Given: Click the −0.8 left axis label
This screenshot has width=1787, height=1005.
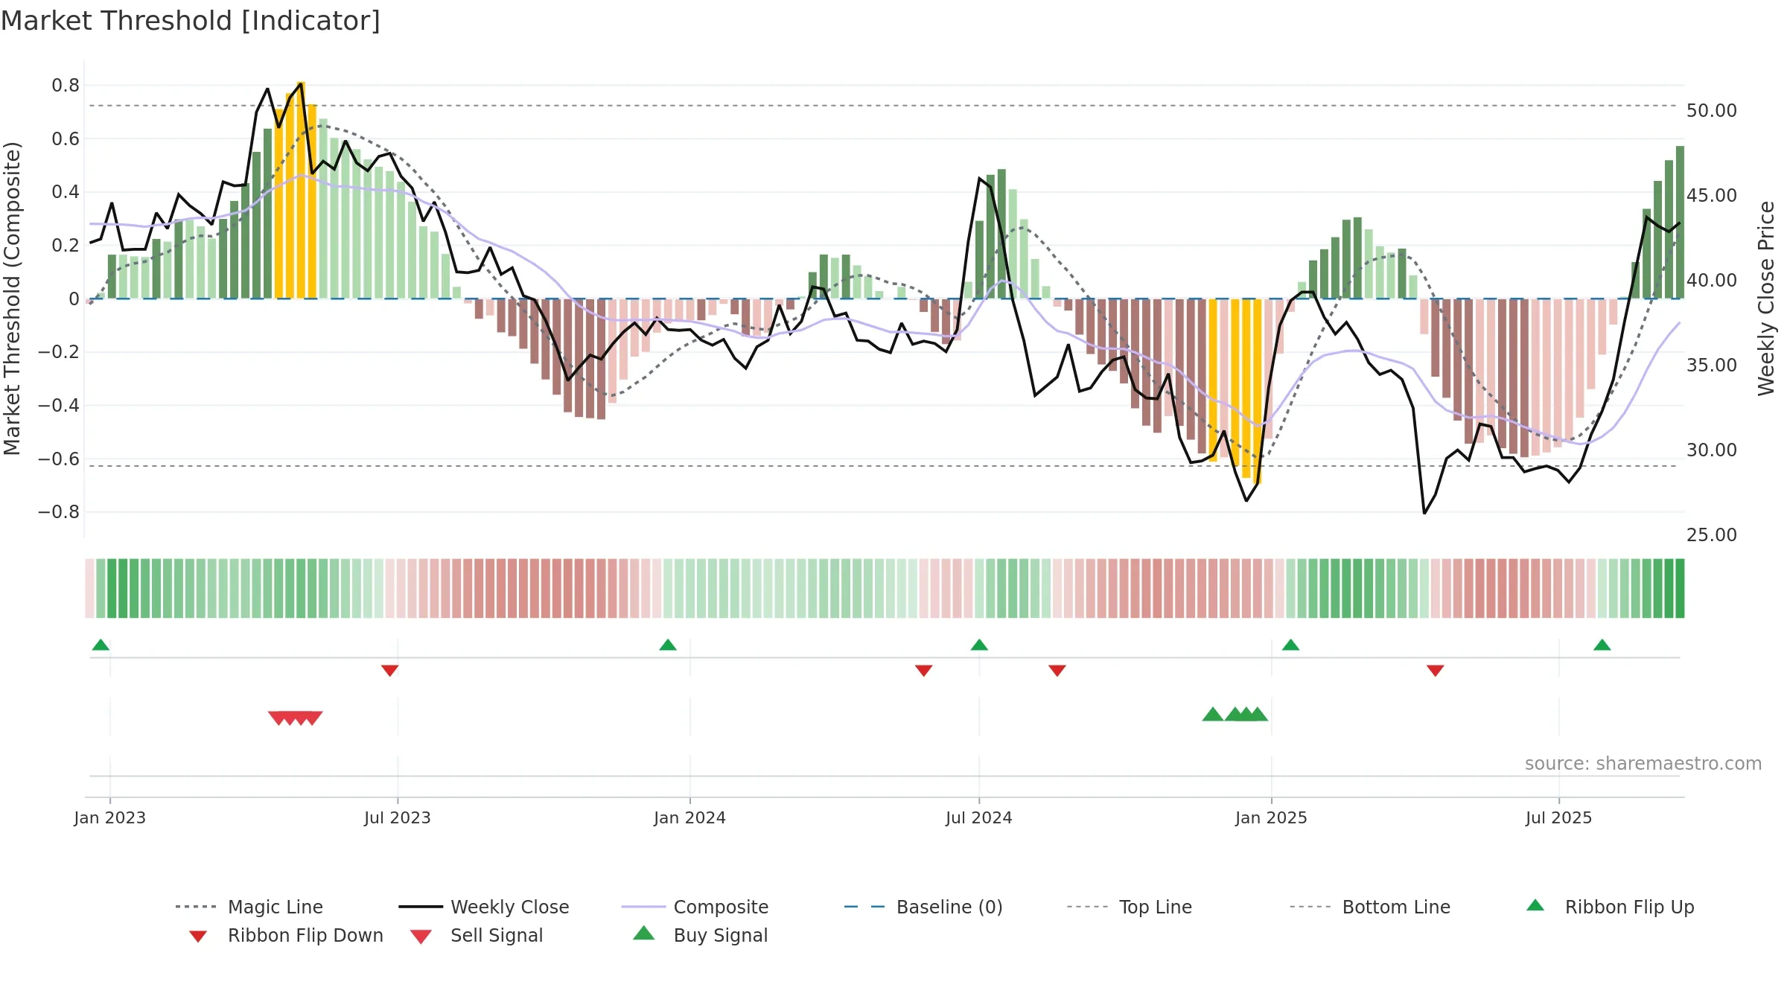Looking at the screenshot, I should 59,512.
